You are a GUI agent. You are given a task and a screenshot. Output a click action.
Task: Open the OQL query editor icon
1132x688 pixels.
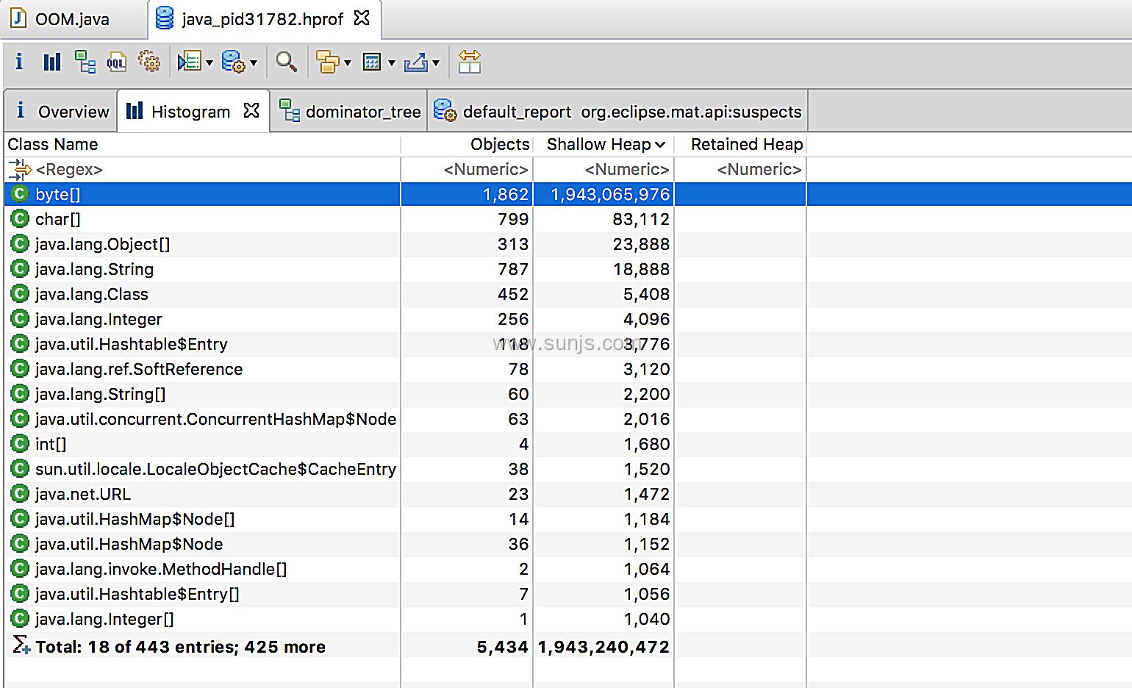(117, 62)
